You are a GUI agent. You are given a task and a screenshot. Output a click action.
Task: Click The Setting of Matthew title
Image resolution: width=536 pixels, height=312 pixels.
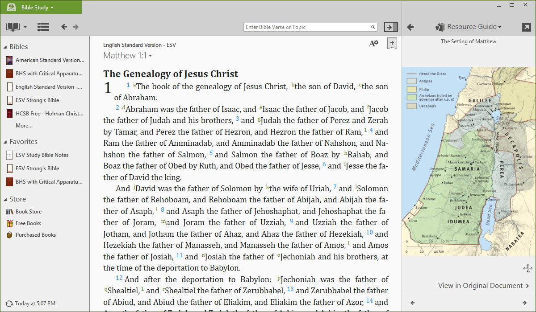(x=469, y=41)
